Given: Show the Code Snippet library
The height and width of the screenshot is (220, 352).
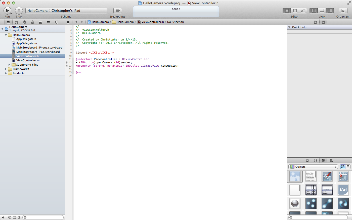Looking at the screenshot, I should pyautogui.click(x=315, y=160).
